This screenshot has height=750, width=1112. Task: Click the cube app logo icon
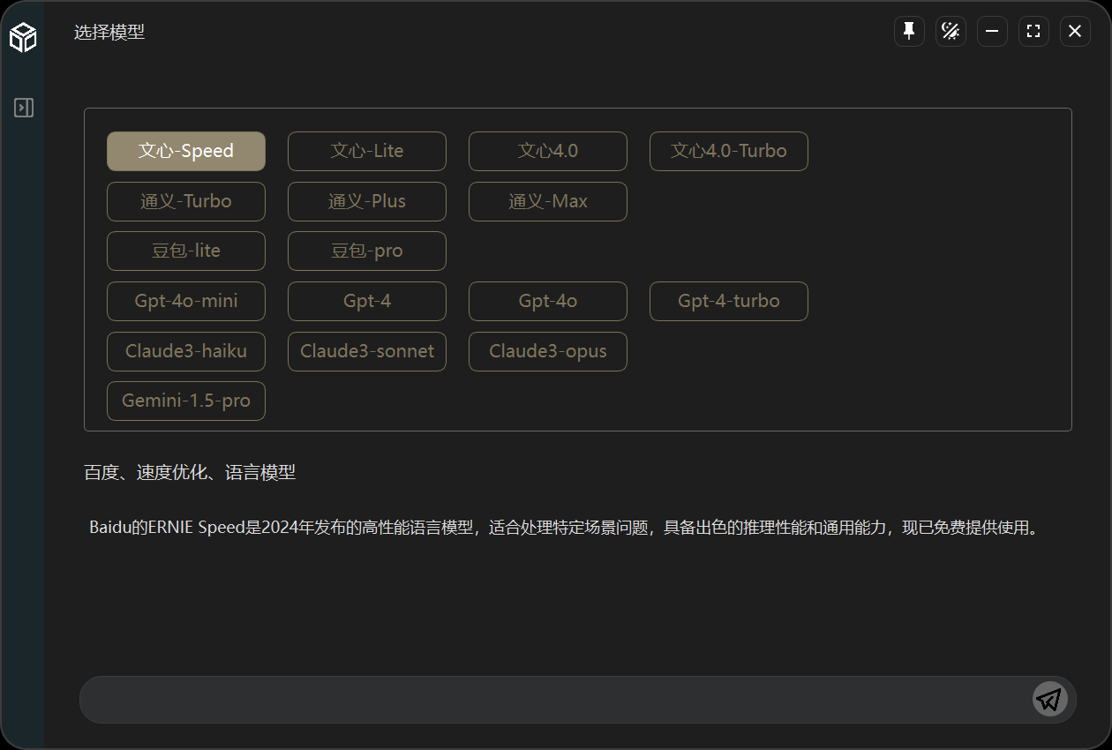[x=23, y=37]
